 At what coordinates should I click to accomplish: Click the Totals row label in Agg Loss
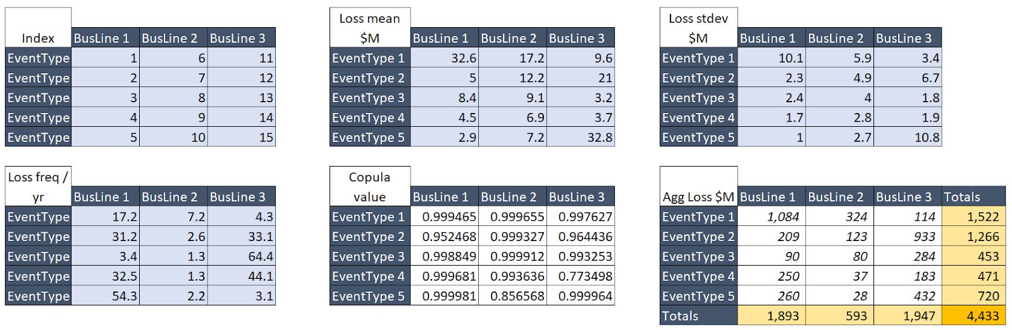point(698,315)
